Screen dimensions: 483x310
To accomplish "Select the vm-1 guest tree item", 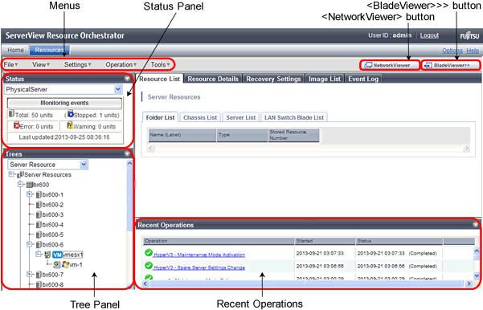I will (x=76, y=264).
